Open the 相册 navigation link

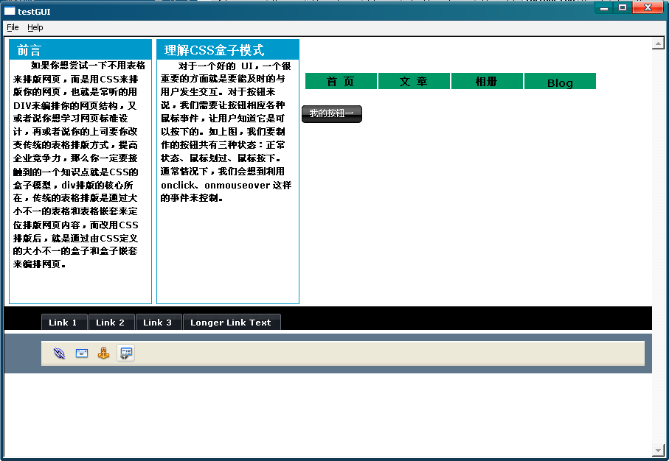click(487, 82)
